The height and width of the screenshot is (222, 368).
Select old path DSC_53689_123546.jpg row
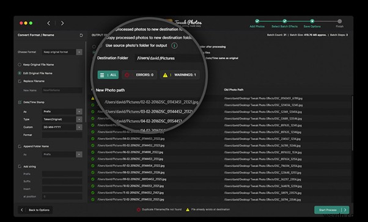[263, 118]
